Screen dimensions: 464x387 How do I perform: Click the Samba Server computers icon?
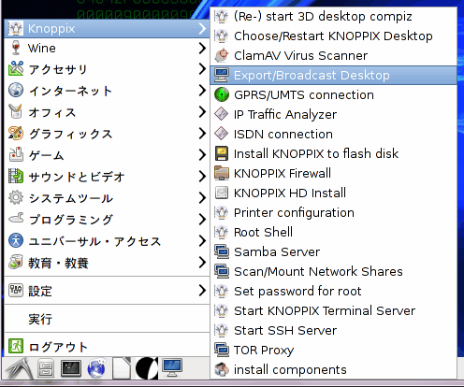pyautogui.click(x=222, y=251)
